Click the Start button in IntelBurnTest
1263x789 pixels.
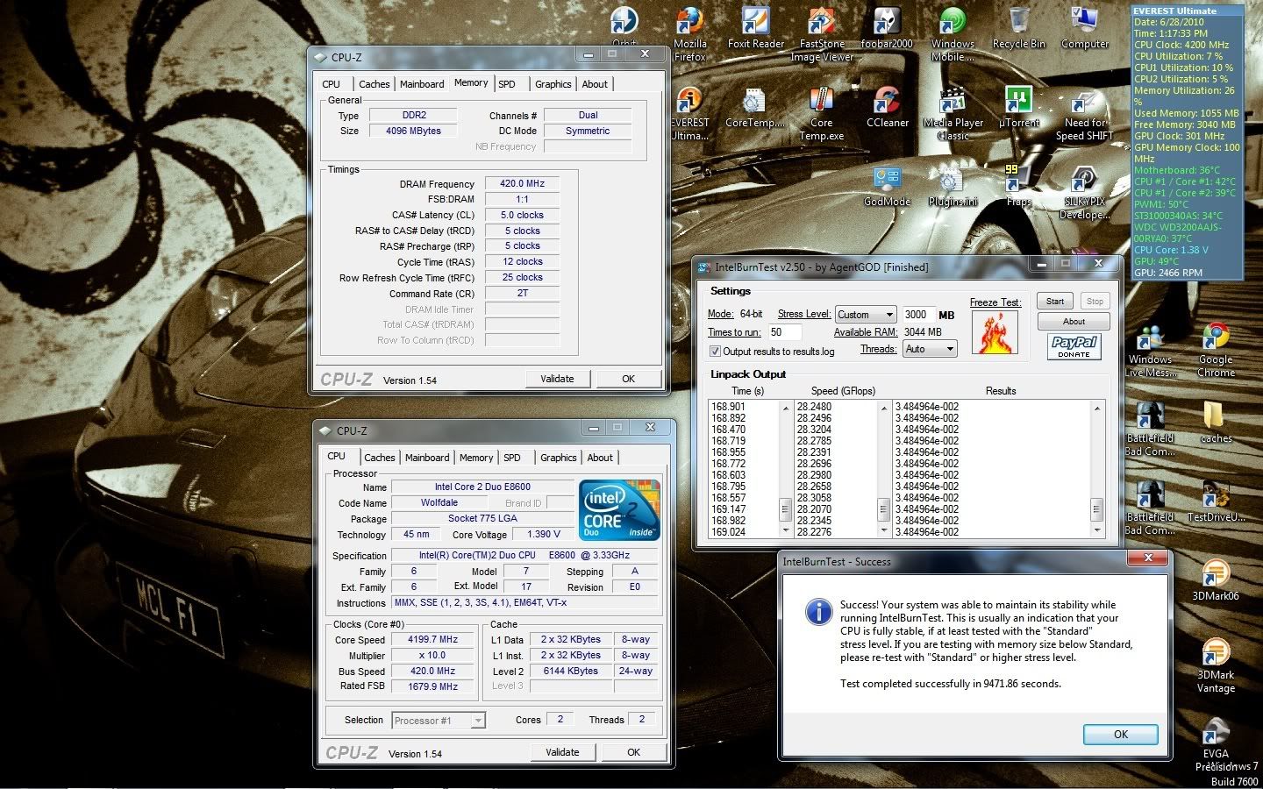1054,301
